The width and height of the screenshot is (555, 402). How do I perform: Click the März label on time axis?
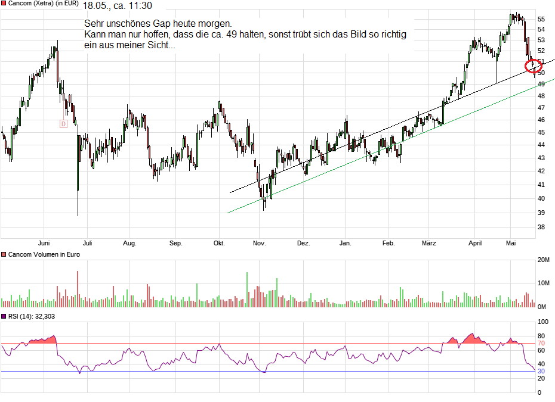(428, 243)
